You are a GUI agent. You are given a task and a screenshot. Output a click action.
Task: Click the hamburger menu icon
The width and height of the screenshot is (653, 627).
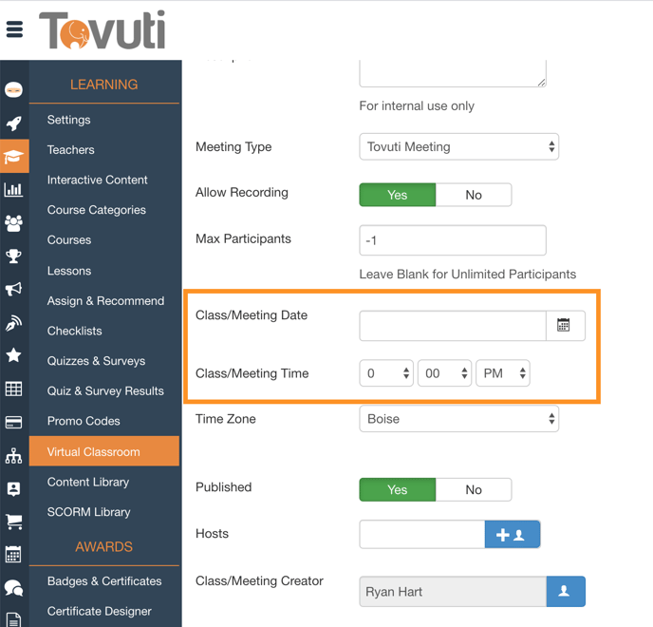(x=14, y=29)
